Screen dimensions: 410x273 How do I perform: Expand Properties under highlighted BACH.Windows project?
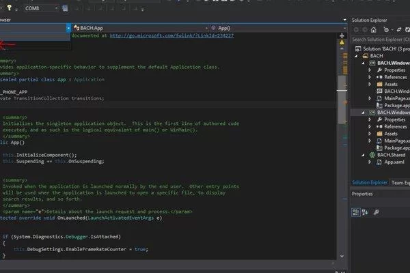pos(370,119)
